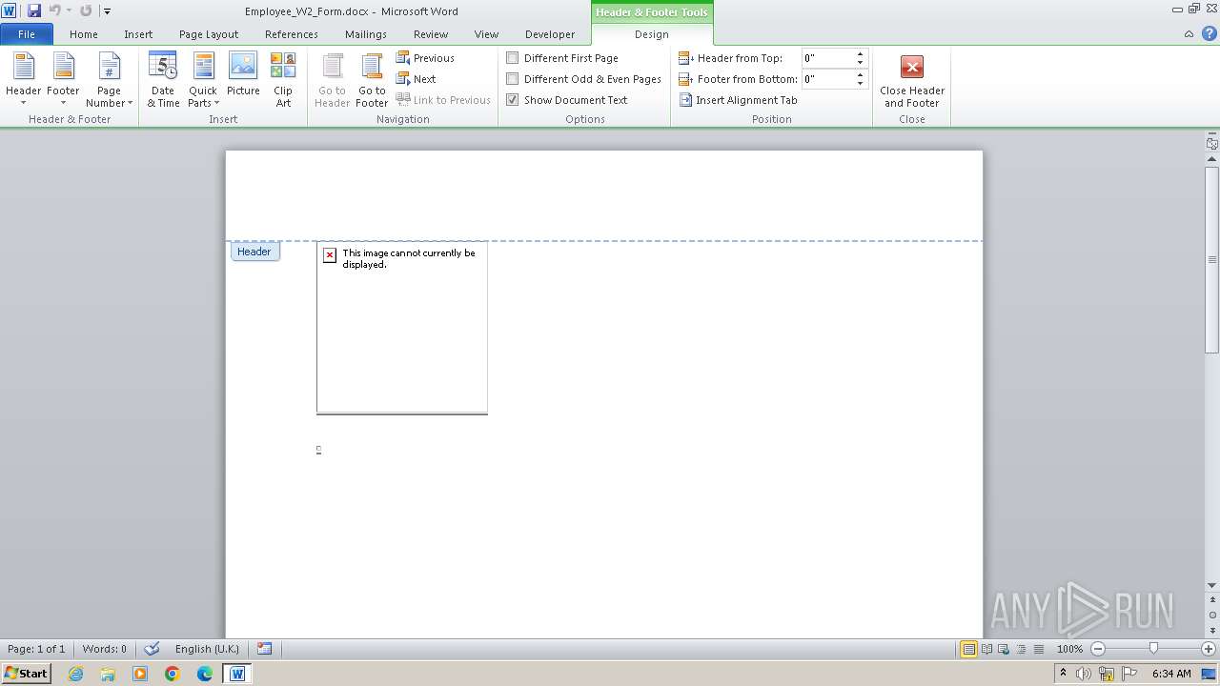Toggle ruler button above scrollbar
1220x686 pixels.
coord(1212,143)
